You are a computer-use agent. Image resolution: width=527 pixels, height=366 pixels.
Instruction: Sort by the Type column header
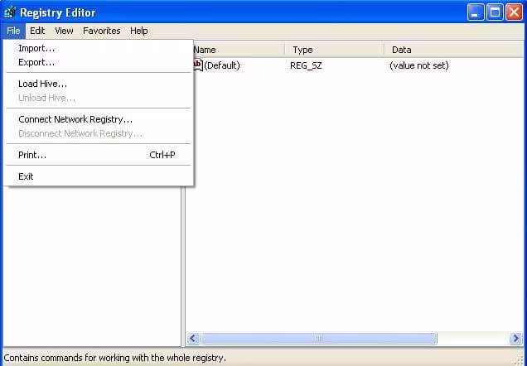click(x=335, y=50)
